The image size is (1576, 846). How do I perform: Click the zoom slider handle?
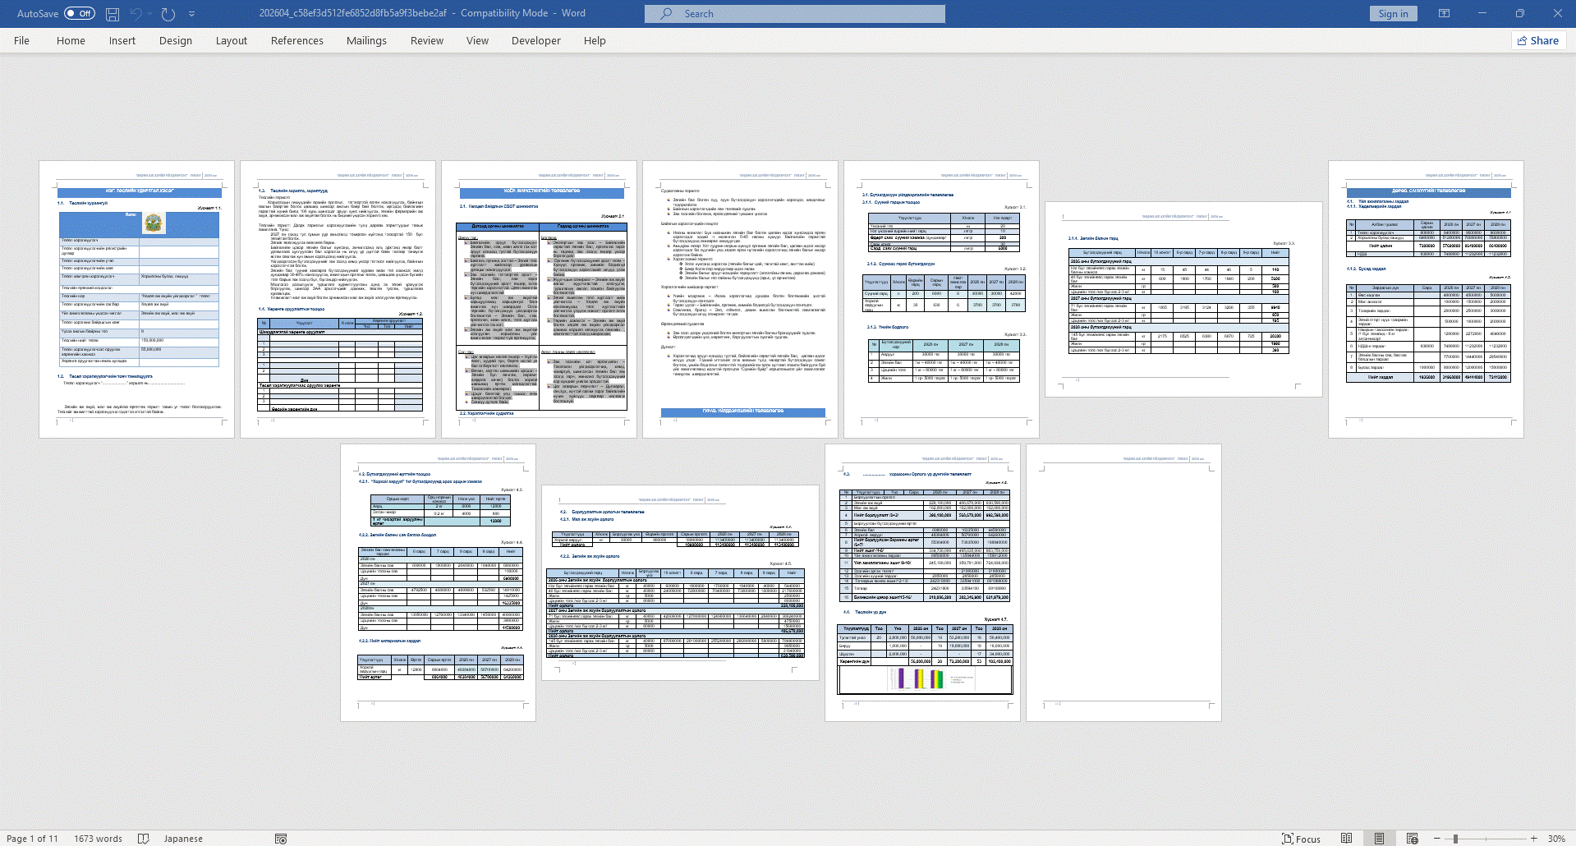(x=1455, y=839)
